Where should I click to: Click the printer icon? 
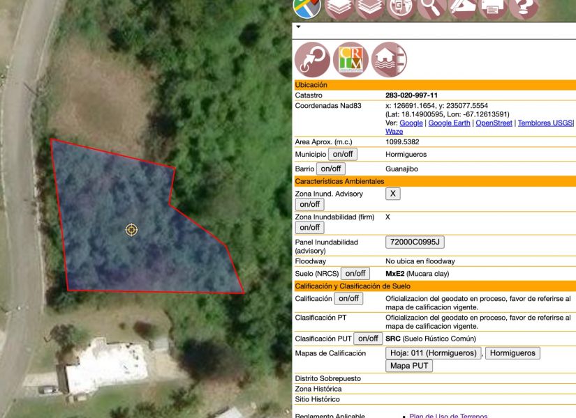coord(493,7)
